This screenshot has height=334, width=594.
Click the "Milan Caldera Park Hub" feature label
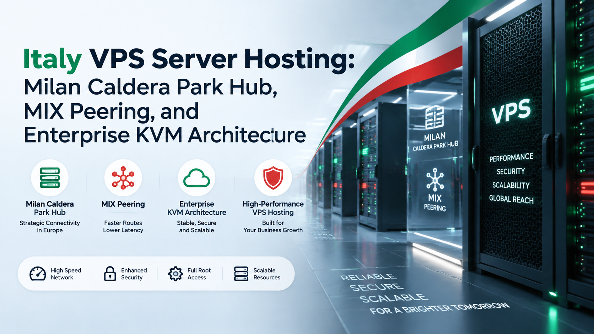point(50,208)
